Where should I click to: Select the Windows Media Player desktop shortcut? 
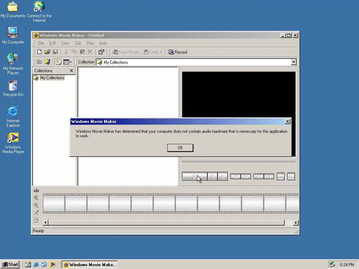tap(13, 143)
